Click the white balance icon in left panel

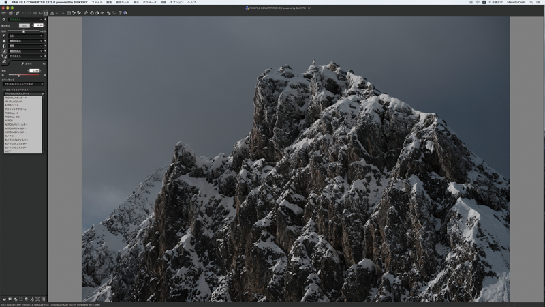coord(4,41)
